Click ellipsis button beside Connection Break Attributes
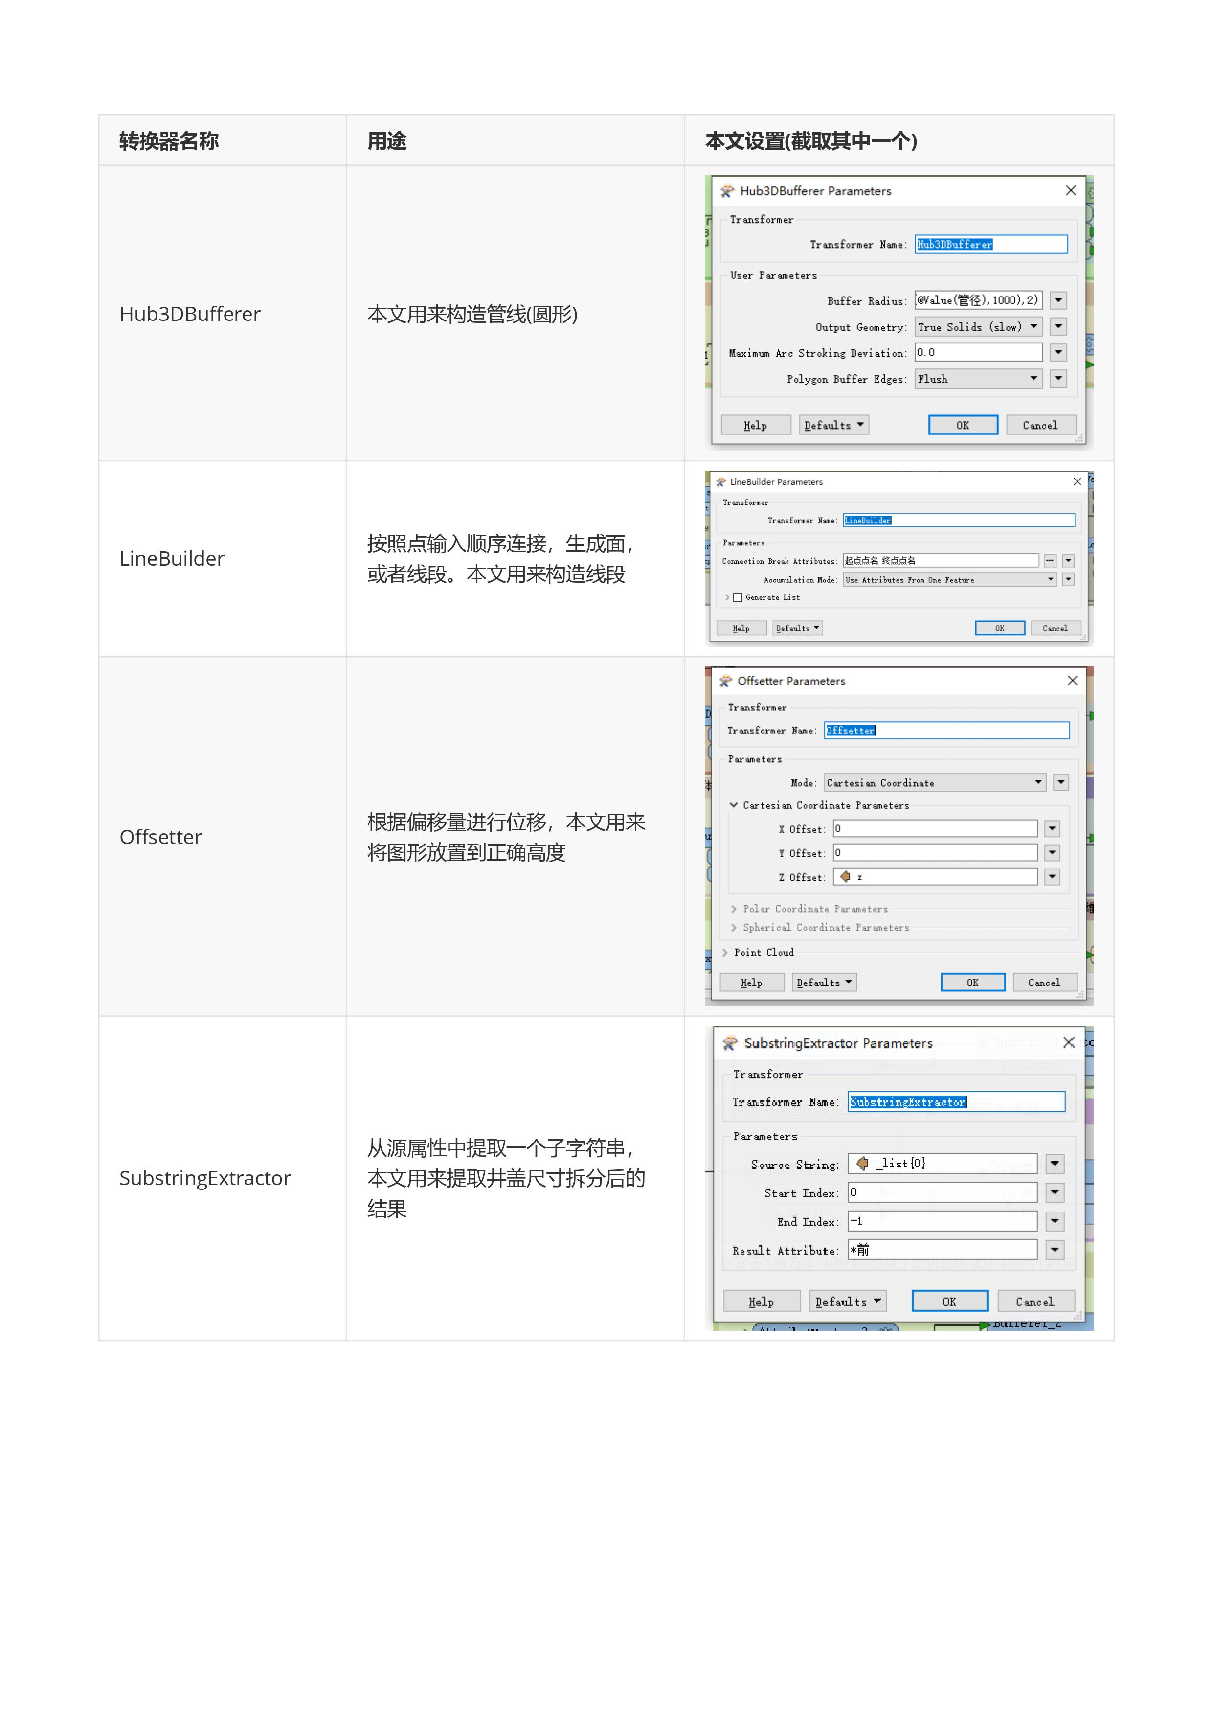 1050,560
